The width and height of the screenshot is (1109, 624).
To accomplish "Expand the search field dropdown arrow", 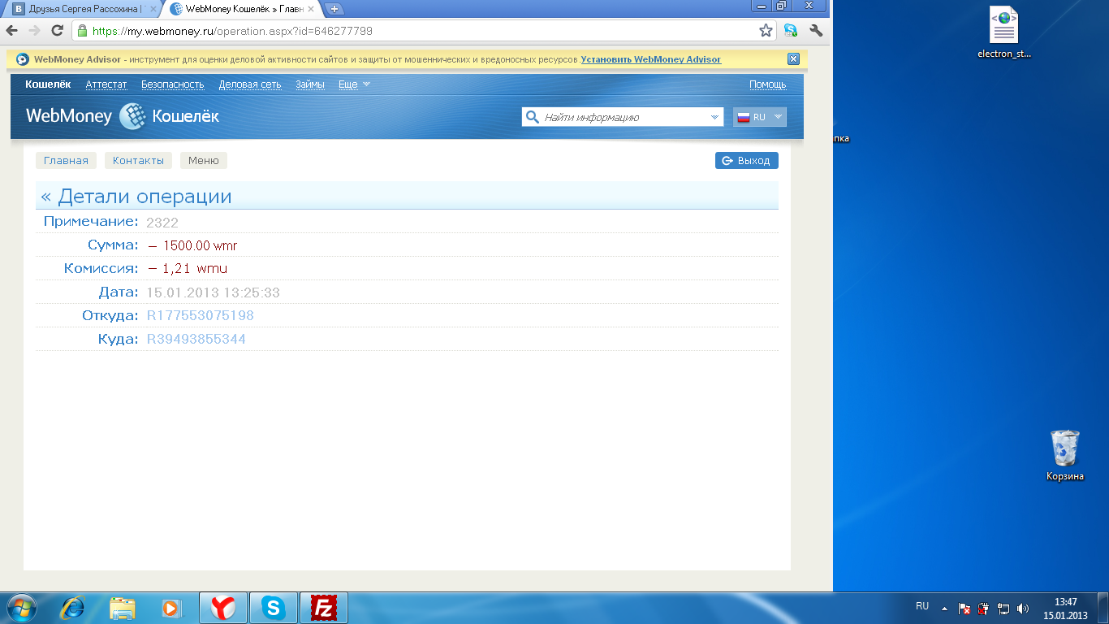I will pyautogui.click(x=715, y=117).
